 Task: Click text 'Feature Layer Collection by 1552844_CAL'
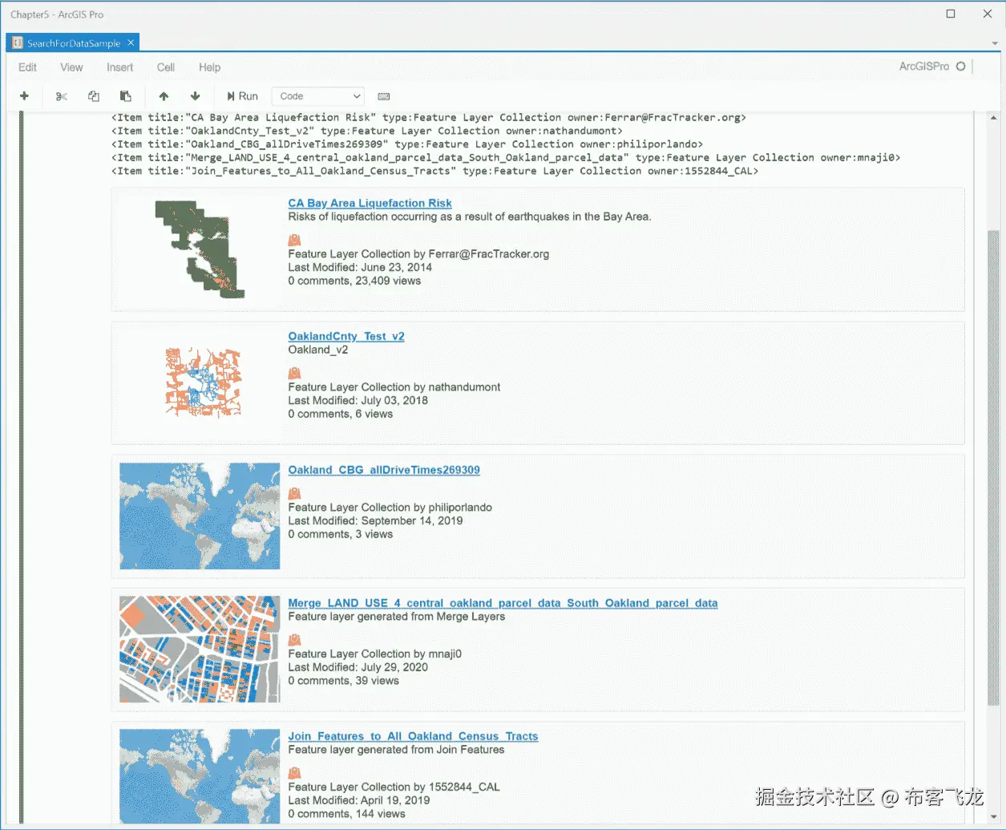click(394, 787)
